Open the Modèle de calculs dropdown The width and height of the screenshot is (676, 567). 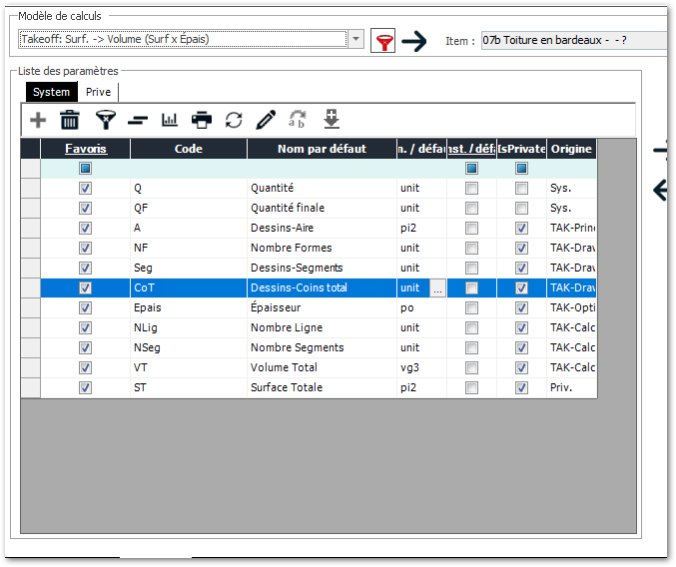click(356, 40)
